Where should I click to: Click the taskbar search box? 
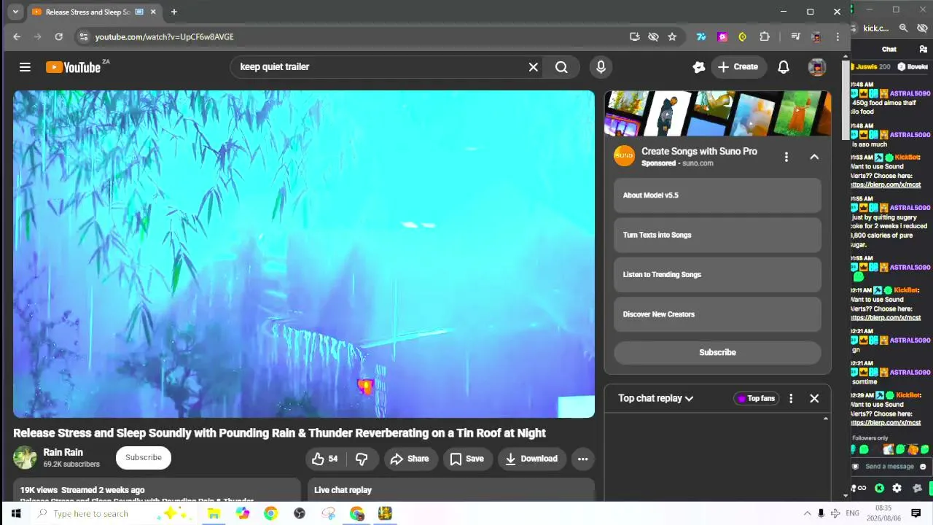[113, 513]
